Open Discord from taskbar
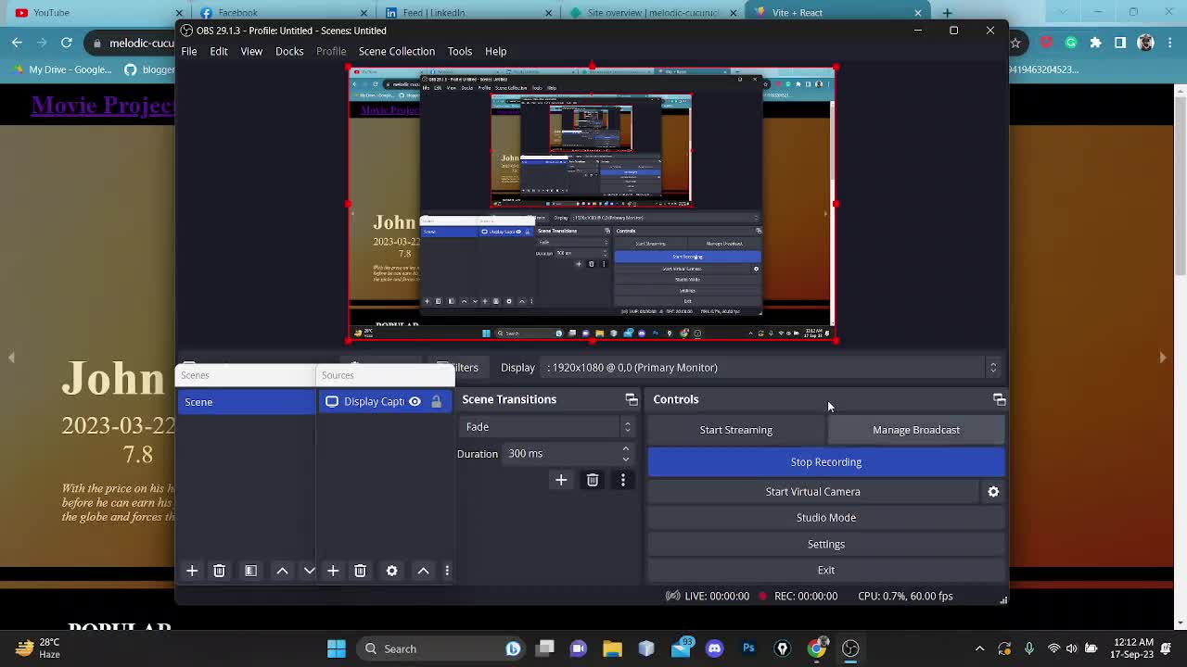The height and width of the screenshot is (667, 1187). pyautogui.click(x=714, y=648)
